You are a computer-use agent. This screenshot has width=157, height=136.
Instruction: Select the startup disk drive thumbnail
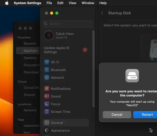click(153, 50)
